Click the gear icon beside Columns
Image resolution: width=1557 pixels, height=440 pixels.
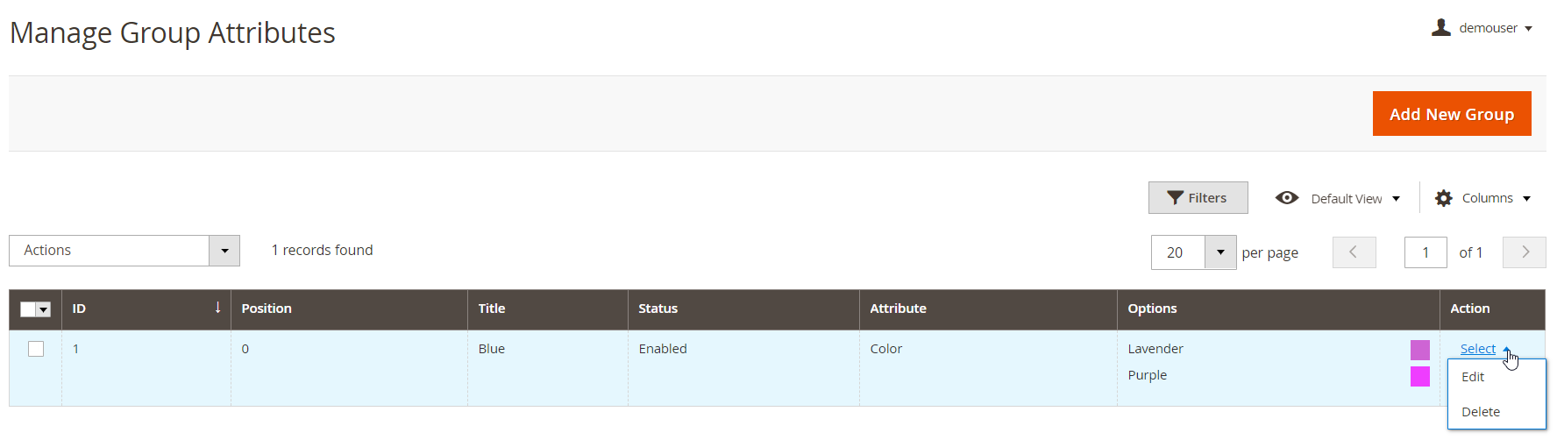1443,198
